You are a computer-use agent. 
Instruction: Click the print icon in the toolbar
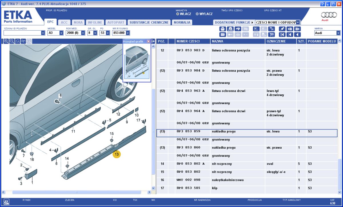coord(223,29)
